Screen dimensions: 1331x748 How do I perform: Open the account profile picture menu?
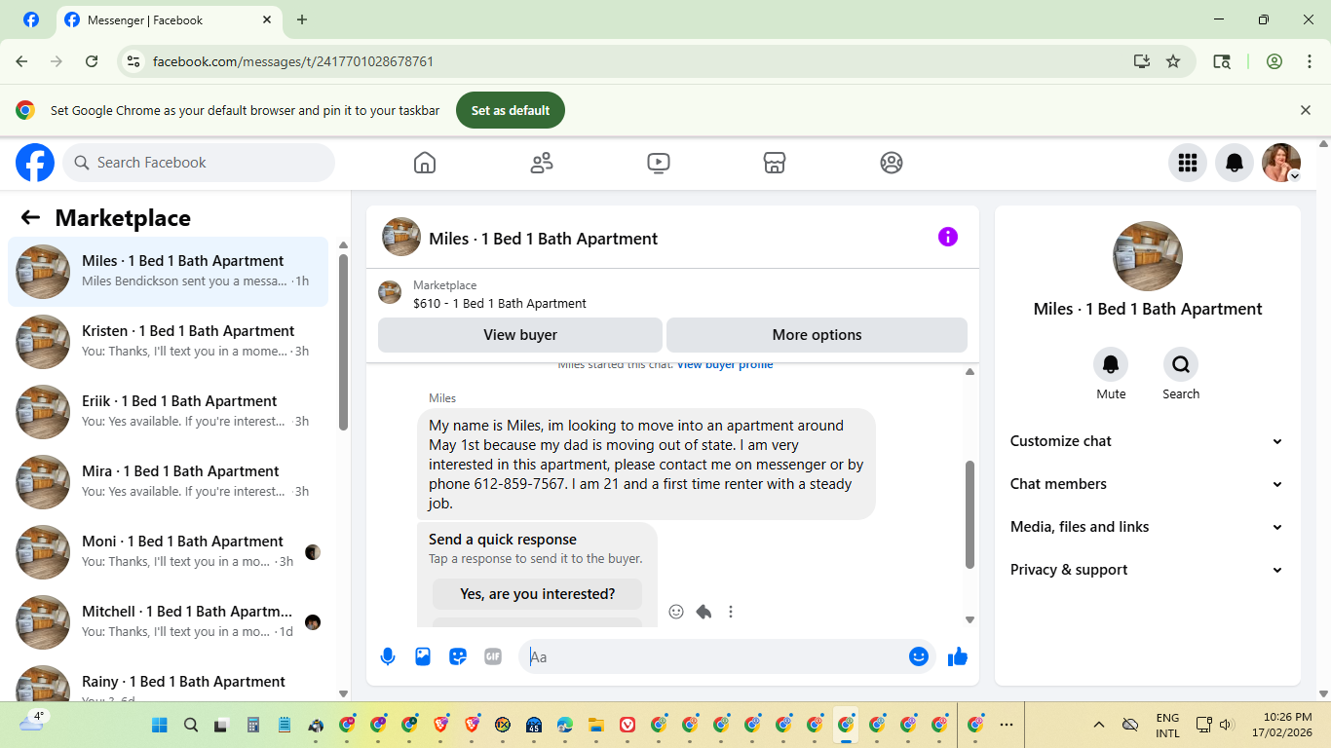(1281, 163)
